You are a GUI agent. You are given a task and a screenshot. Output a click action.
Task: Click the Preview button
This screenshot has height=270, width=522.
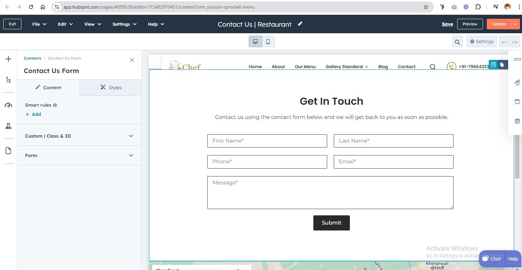click(470, 24)
